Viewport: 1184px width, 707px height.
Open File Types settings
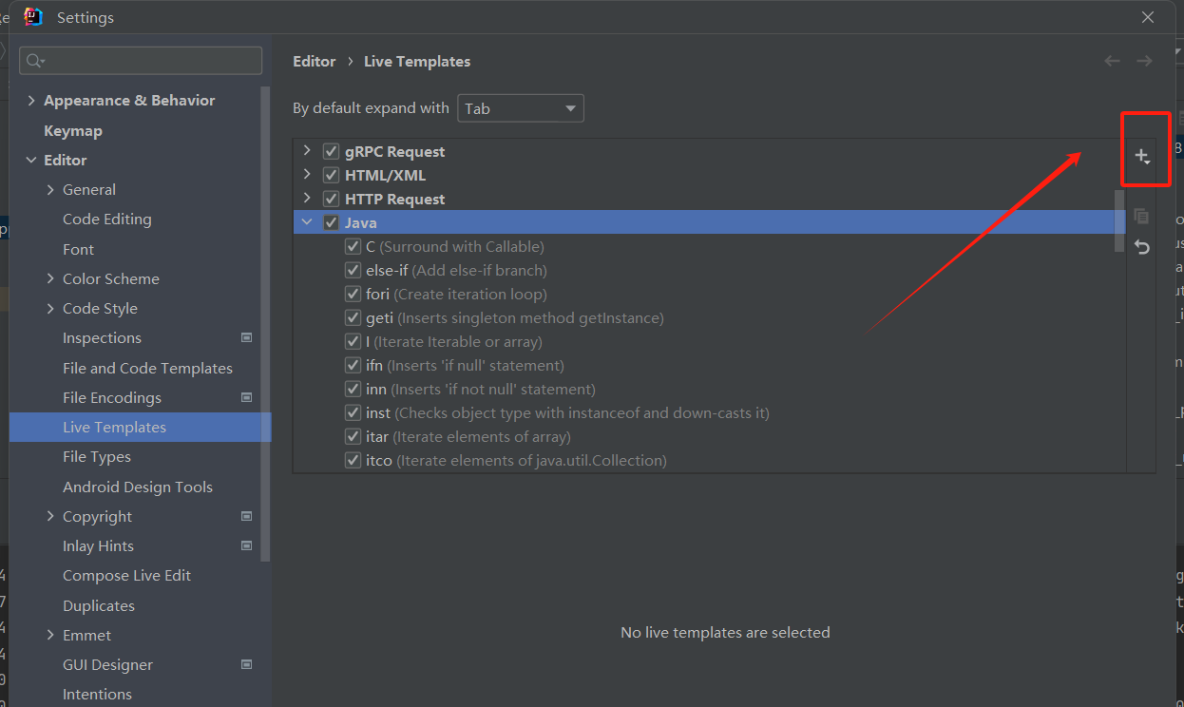pos(97,457)
